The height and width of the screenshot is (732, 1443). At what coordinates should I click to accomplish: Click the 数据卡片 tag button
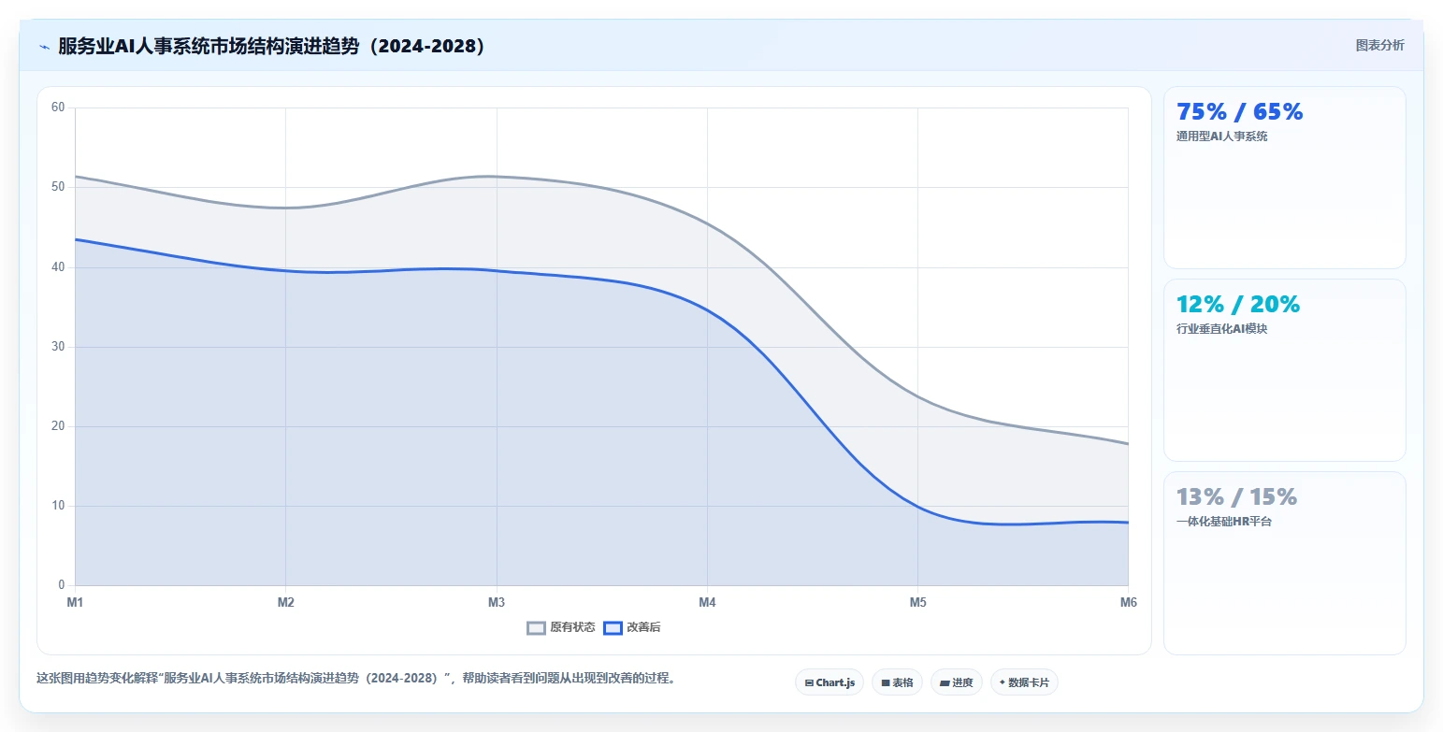click(1024, 682)
